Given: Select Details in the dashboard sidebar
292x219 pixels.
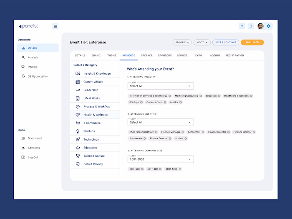Looking at the screenshot, I should pyautogui.click(x=38, y=48).
